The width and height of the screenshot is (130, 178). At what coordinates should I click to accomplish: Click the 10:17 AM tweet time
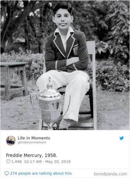33,162
